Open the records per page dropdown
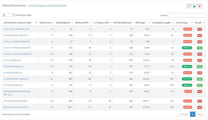Viewport: 208px width, 120px height. click(8, 15)
